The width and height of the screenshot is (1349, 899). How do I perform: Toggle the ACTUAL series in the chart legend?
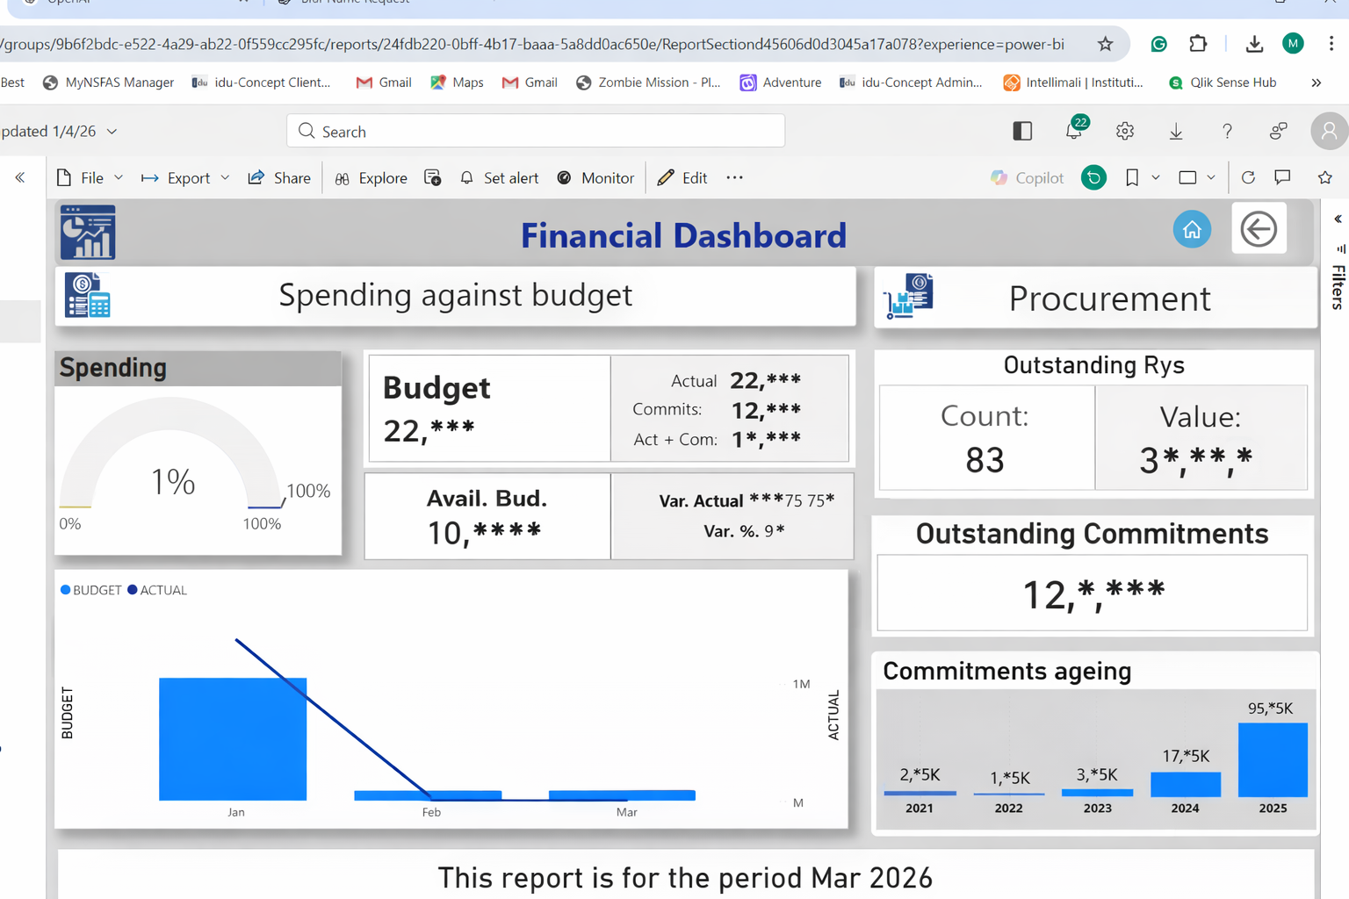pyautogui.click(x=157, y=589)
